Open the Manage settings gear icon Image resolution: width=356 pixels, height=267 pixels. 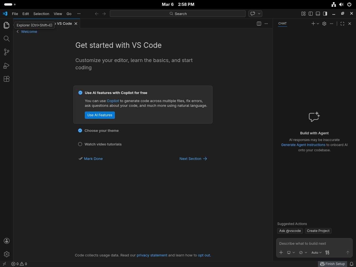6,254
